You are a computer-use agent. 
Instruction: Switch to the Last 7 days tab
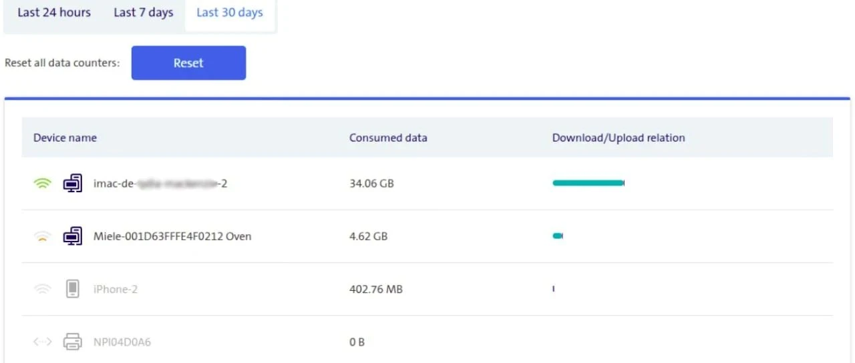click(x=144, y=13)
